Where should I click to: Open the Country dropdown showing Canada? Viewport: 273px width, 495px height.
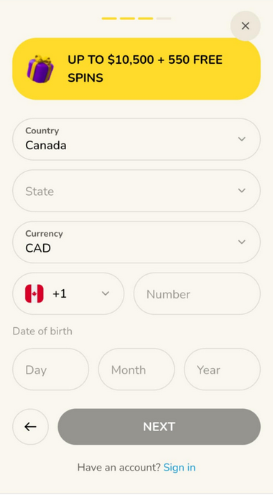[136, 139]
